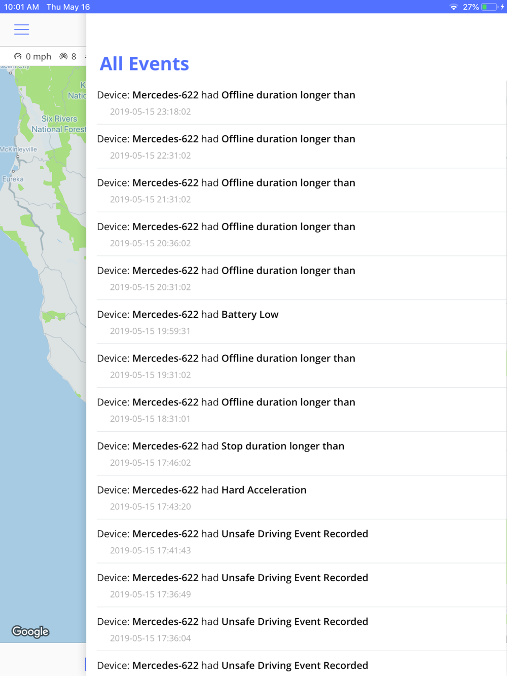The width and height of the screenshot is (507, 676).
Task: Open the Hard Acceleration event
Action: (x=264, y=490)
